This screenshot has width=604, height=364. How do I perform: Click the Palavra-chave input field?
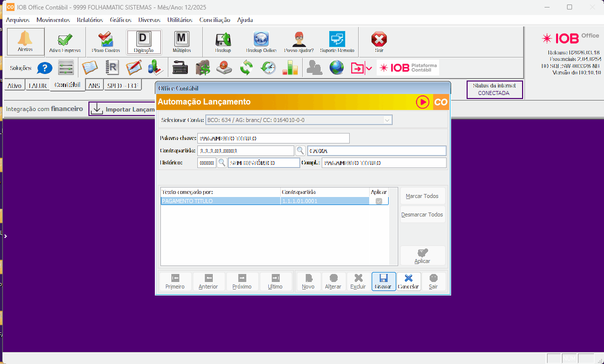(x=273, y=138)
